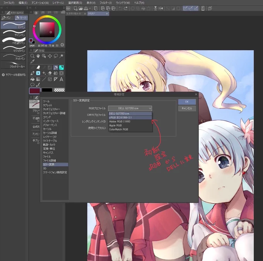263x261 pixels.
Task: Open the ヘルプ(H) menu
Action: pyautogui.click(x=139, y=3)
